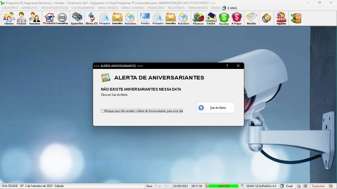Open the PRODUTO/ESTOQUE menu

[55, 8]
